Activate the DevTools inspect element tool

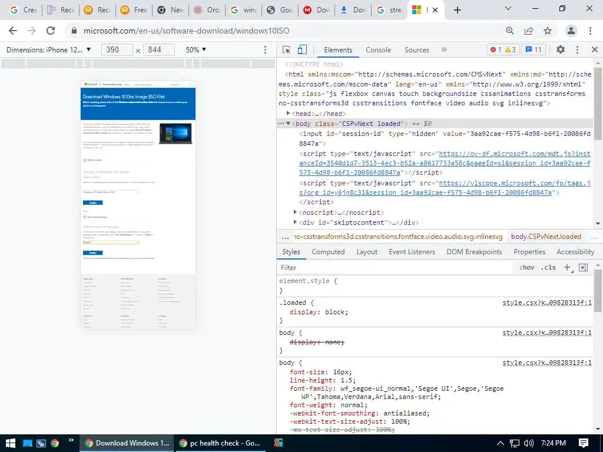tap(286, 49)
